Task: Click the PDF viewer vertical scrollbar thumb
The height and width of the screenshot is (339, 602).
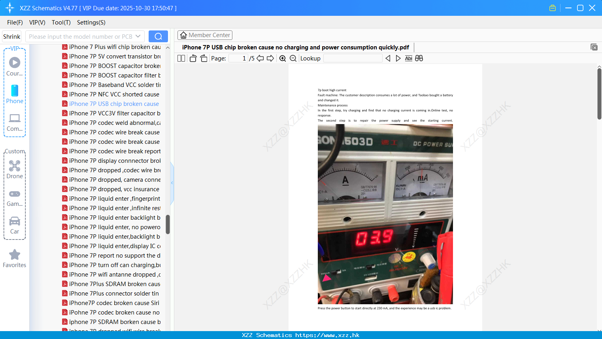Action: click(x=599, y=94)
